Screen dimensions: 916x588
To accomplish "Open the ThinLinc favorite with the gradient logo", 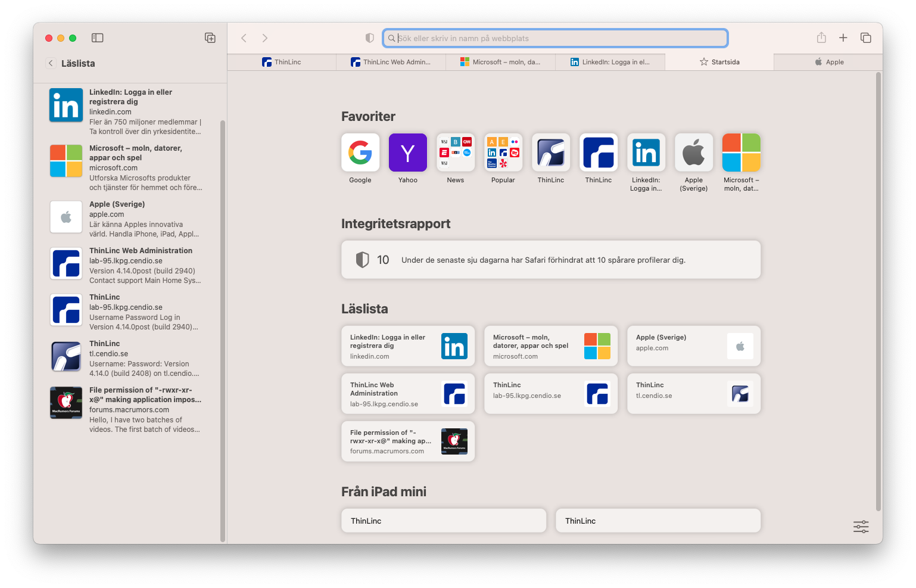I will click(x=551, y=153).
